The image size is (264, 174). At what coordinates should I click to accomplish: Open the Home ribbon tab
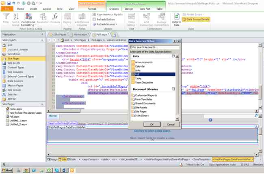pos(20,9)
